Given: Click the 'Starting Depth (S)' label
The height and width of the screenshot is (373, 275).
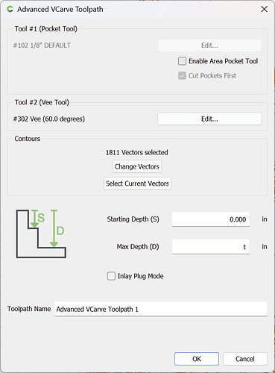Looking at the screenshot, I should [x=133, y=219].
